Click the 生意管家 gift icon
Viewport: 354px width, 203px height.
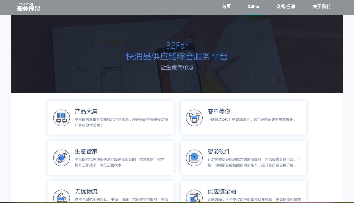[x=61, y=158]
